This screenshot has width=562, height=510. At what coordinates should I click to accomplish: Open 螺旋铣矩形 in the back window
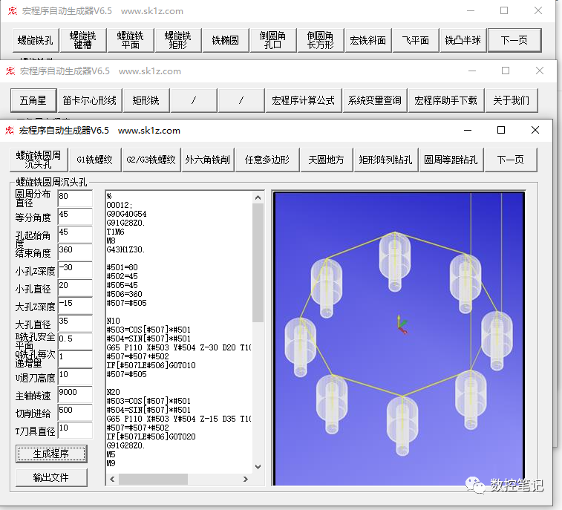point(178,41)
